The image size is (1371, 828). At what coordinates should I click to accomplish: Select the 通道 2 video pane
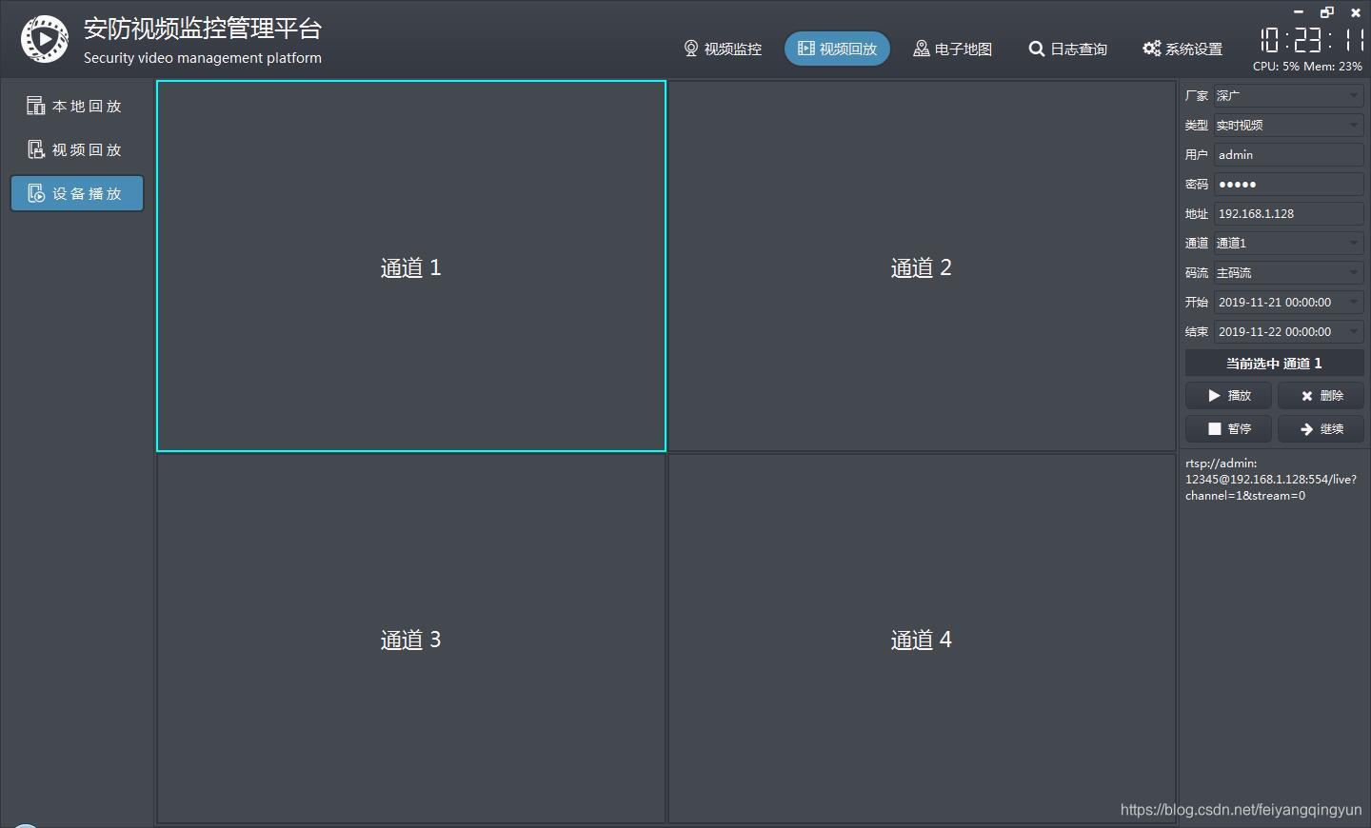(x=922, y=266)
